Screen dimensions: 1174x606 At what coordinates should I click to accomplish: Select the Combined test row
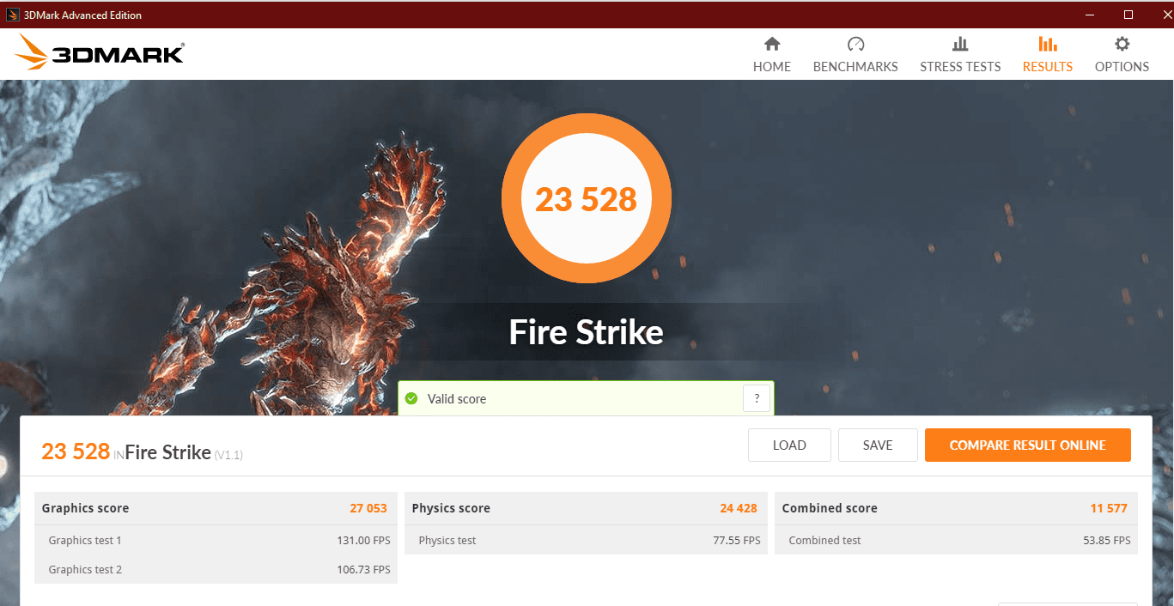point(956,540)
